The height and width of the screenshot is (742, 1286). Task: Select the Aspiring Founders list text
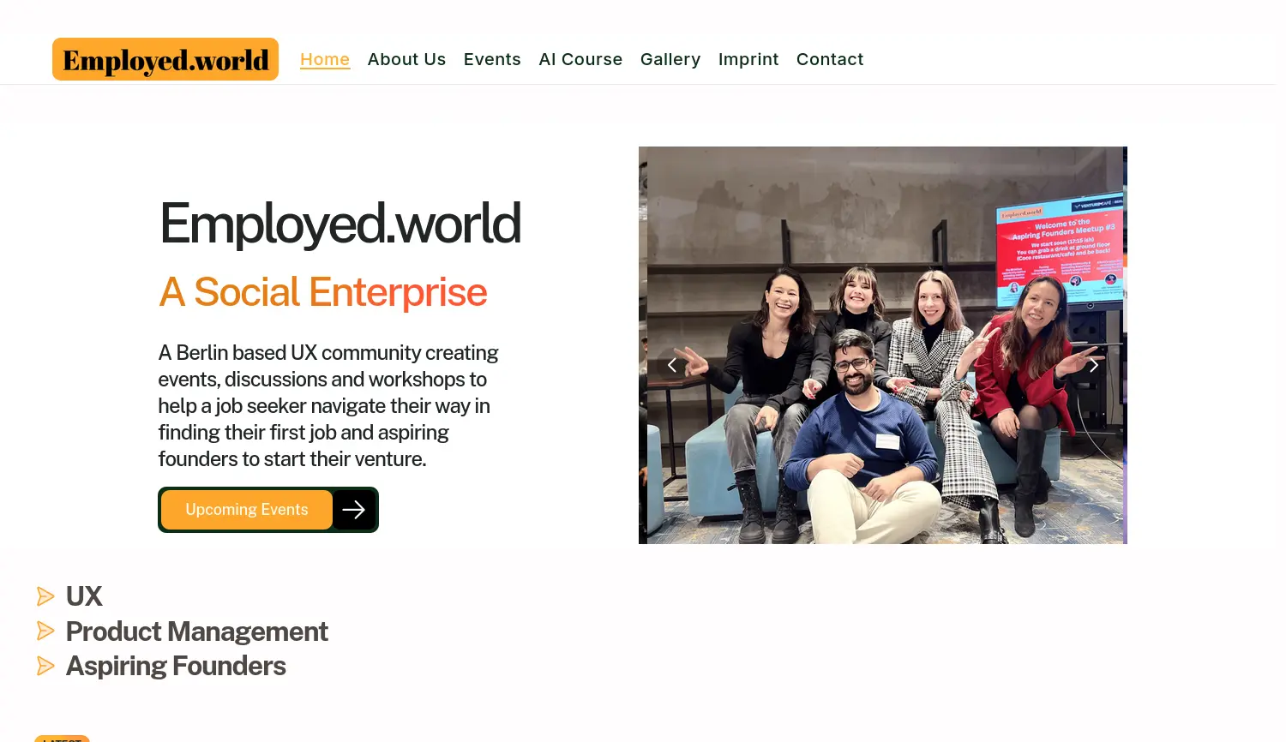[176, 666]
